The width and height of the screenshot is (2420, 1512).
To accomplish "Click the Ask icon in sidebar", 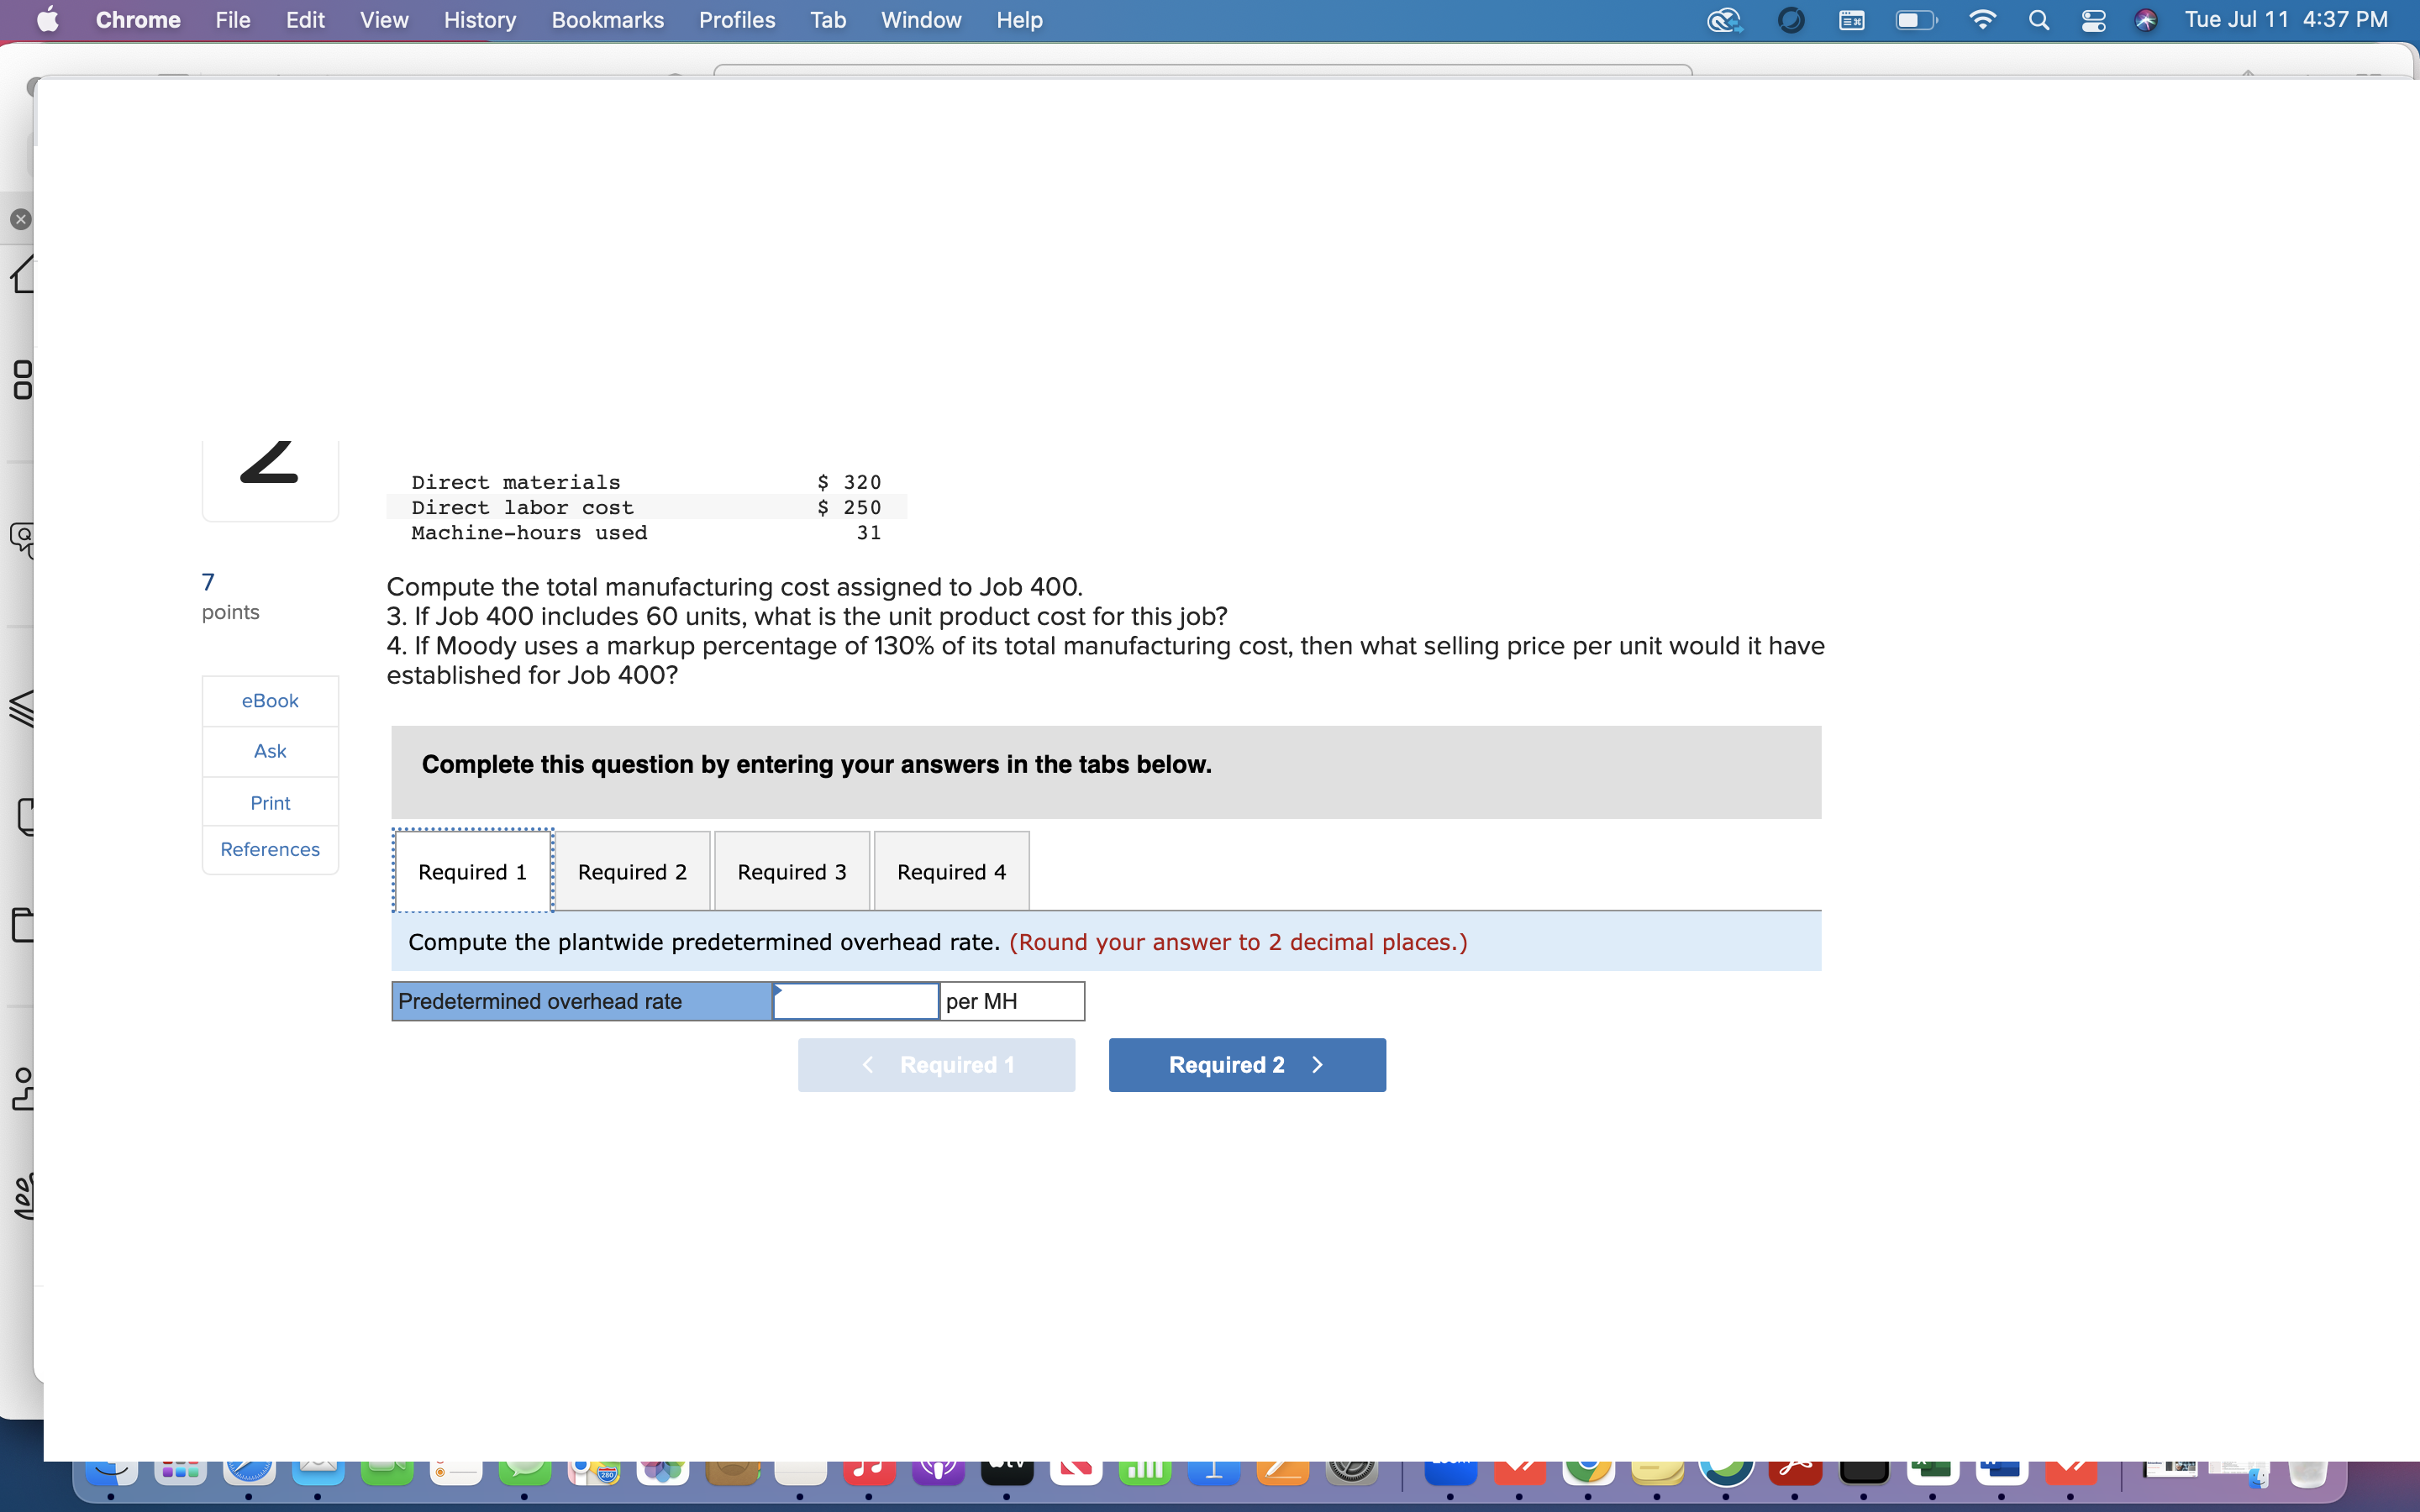I will pyautogui.click(x=268, y=751).
